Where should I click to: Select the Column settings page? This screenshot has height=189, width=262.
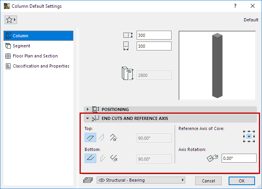click(x=38, y=36)
